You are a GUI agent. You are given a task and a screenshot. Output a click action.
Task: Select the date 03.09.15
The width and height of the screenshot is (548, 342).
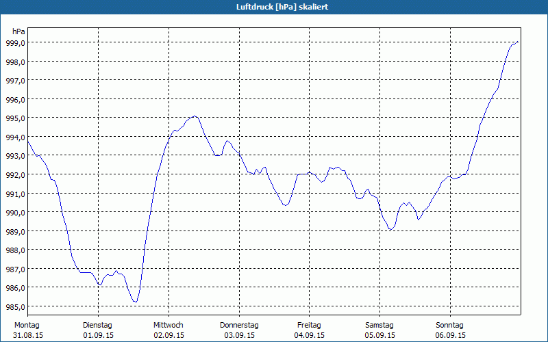(x=239, y=335)
